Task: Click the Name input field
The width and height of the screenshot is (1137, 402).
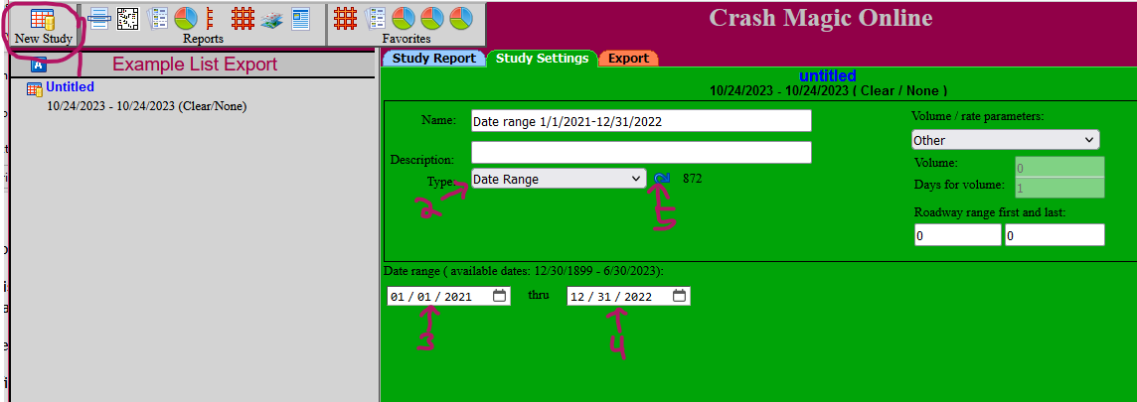Action: click(641, 122)
